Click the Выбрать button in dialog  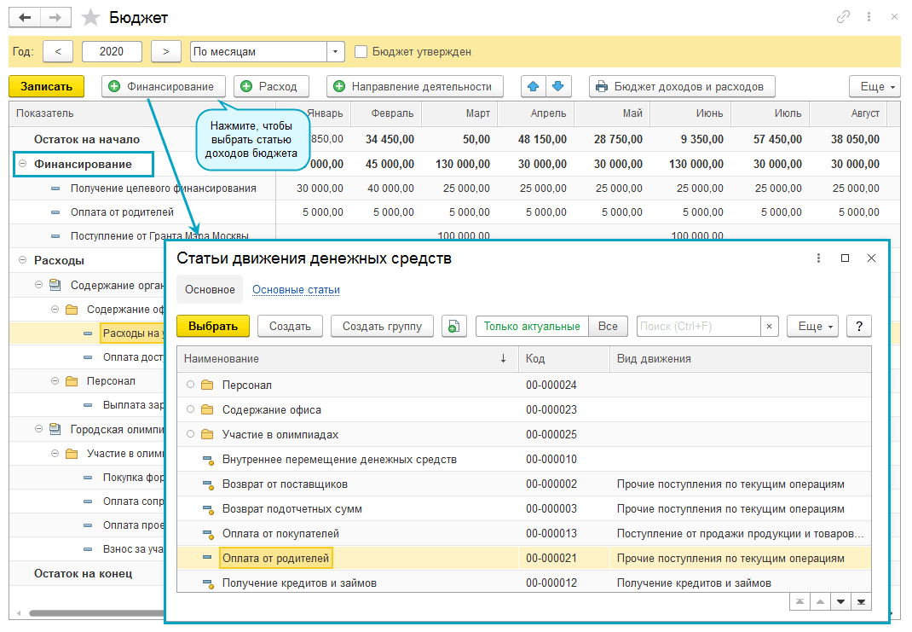pos(213,326)
